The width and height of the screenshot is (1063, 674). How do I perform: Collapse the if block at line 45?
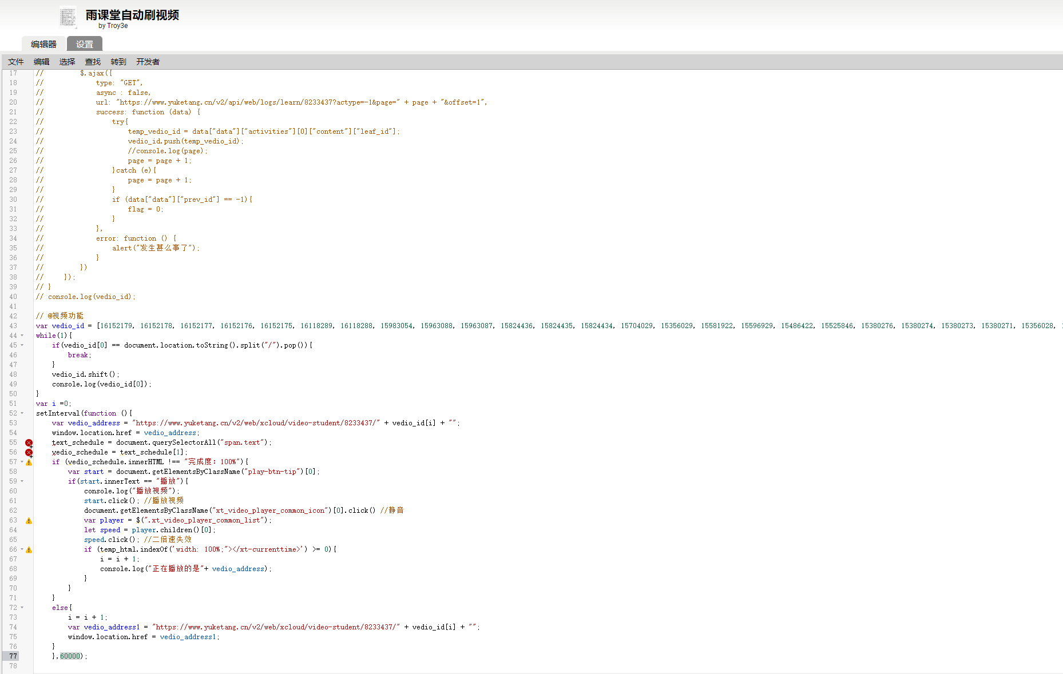[21, 345]
